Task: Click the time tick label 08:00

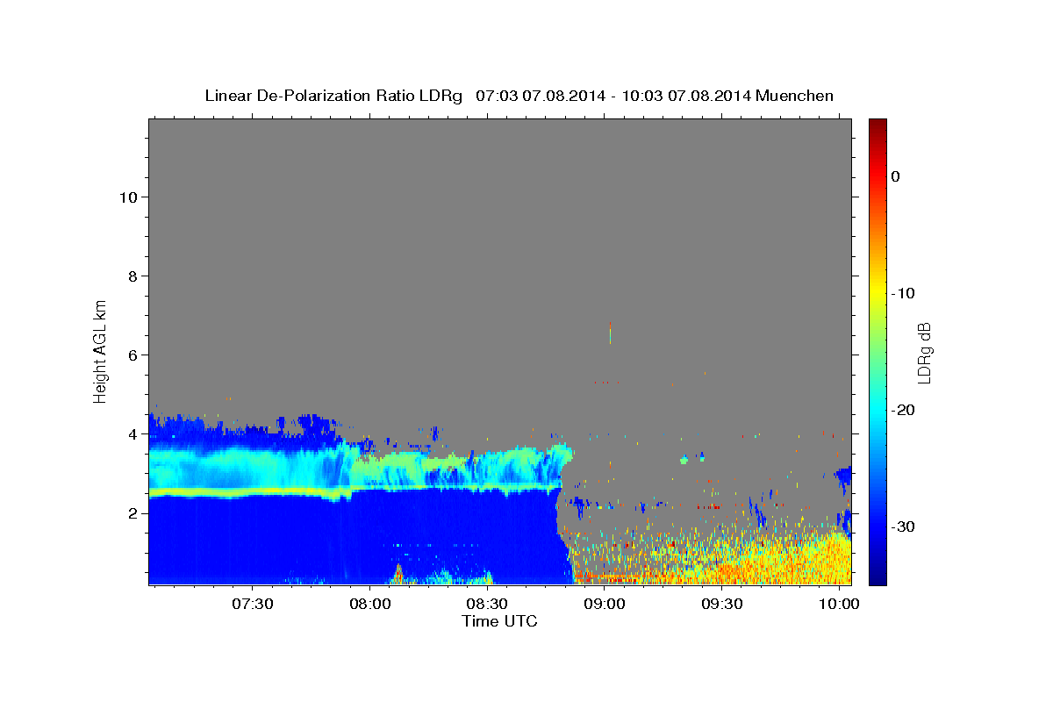Action: coord(369,605)
